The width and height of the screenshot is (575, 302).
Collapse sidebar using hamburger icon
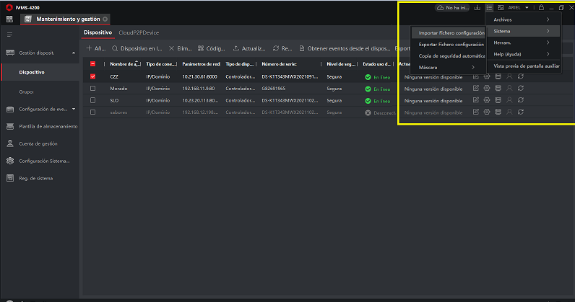pyautogui.click(x=9, y=35)
